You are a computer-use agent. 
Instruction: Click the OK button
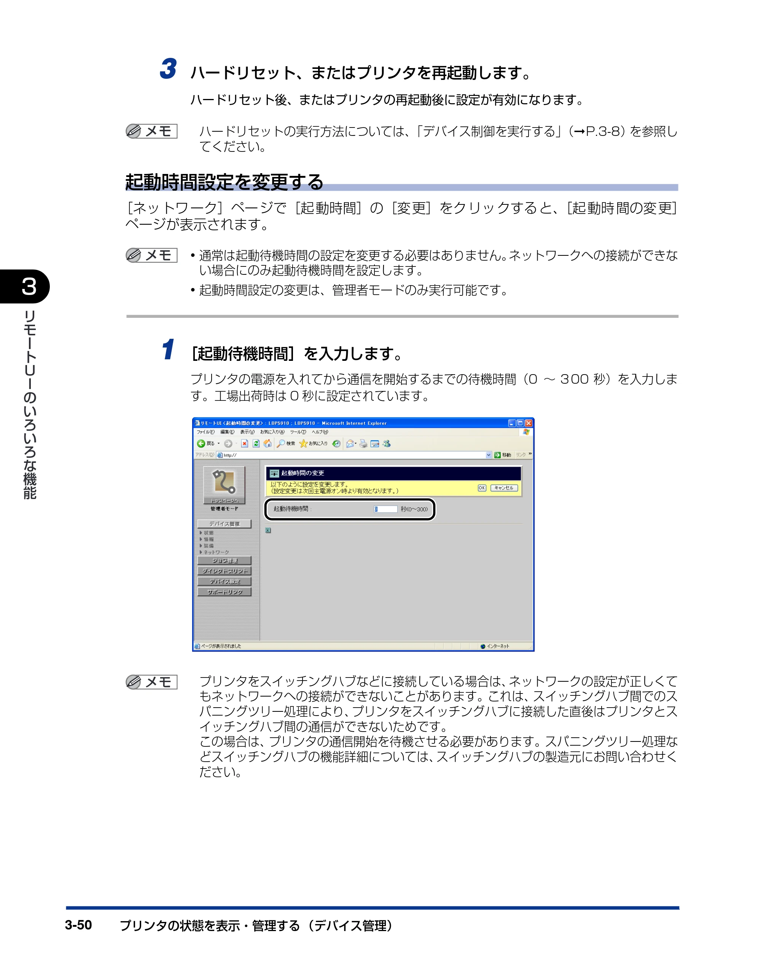click(x=481, y=488)
